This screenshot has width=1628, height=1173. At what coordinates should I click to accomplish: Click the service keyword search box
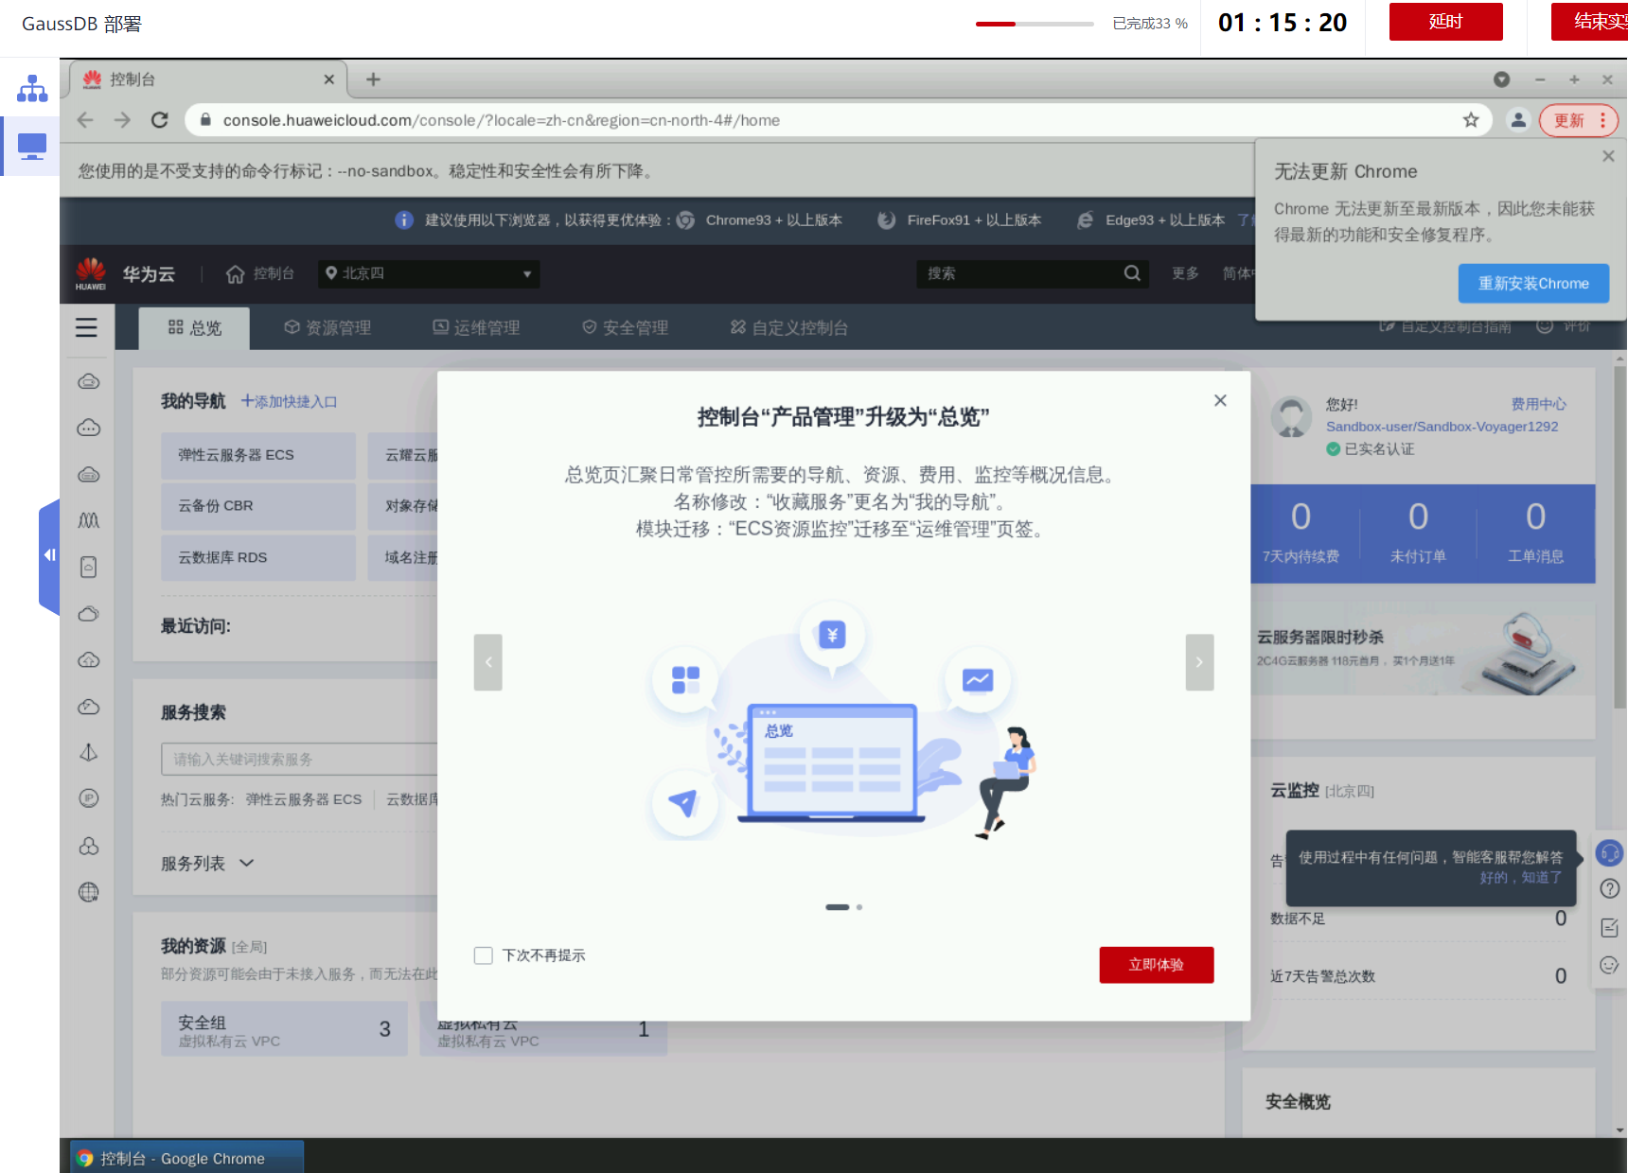pyautogui.click(x=299, y=760)
